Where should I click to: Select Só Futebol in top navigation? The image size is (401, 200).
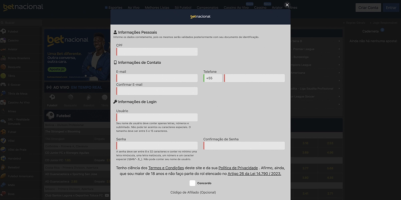(x=183, y=8)
